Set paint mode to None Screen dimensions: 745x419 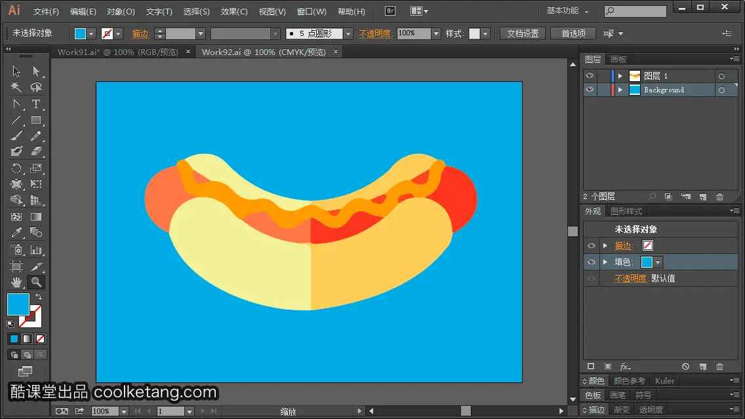point(41,339)
